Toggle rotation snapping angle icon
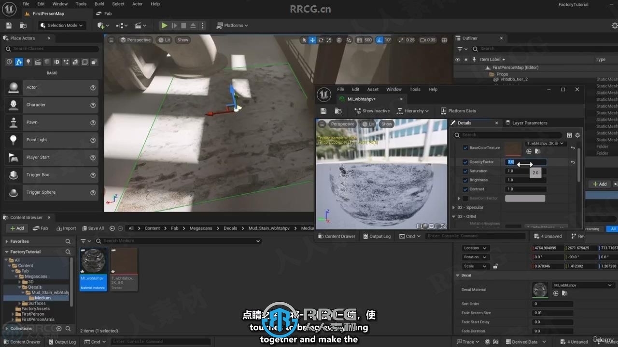This screenshot has width=618, height=347. point(379,40)
